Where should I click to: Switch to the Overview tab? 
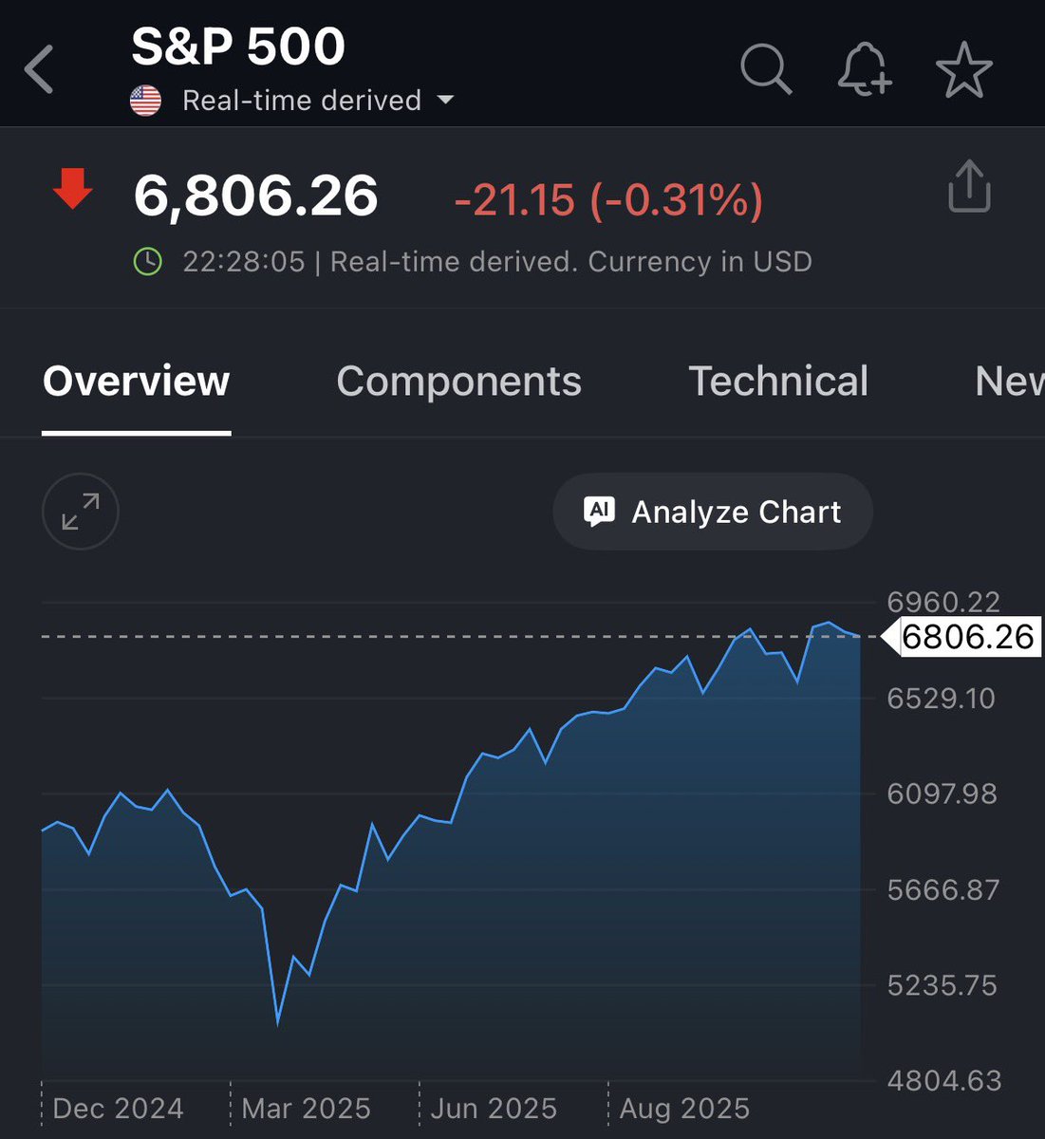coord(136,382)
